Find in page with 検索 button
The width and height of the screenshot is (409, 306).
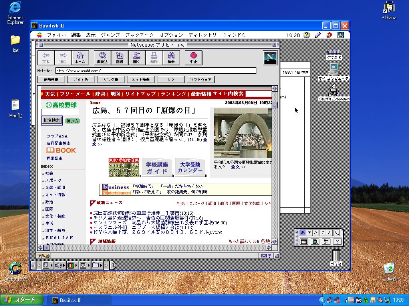[x=171, y=57]
